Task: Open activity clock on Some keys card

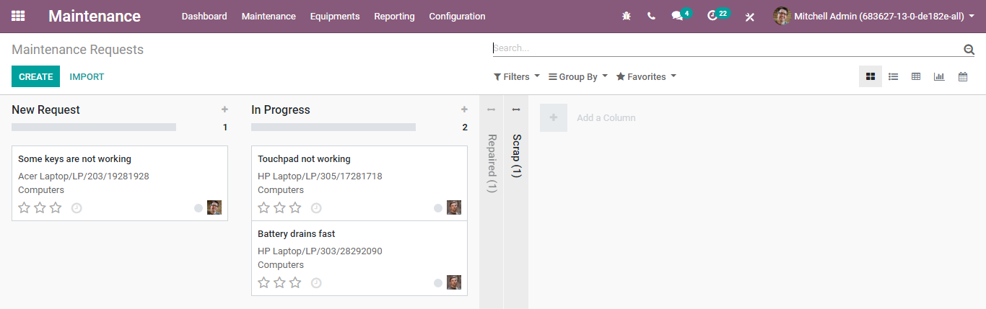Action: [x=77, y=208]
